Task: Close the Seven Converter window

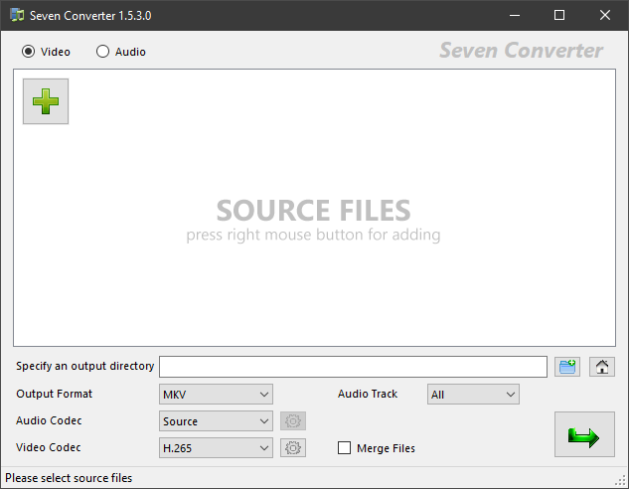Action: point(605,15)
